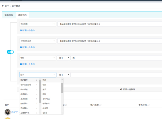This screenshot has width=162, height=119.
Task: Sort by 客户来源 column arrows
Action: tap(101, 105)
